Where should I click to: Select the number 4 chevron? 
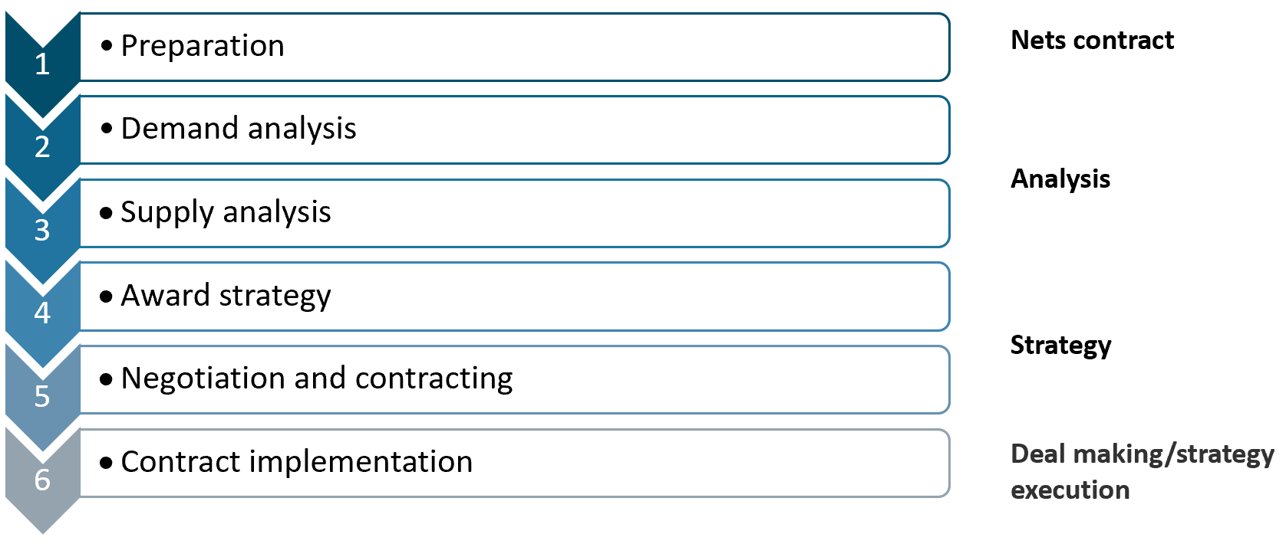click(42, 312)
